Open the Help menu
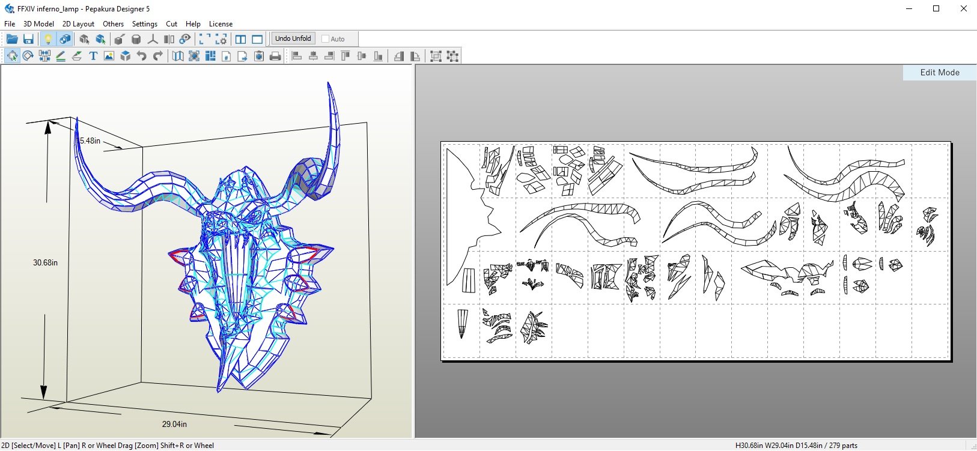The image size is (977, 451). pos(193,24)
